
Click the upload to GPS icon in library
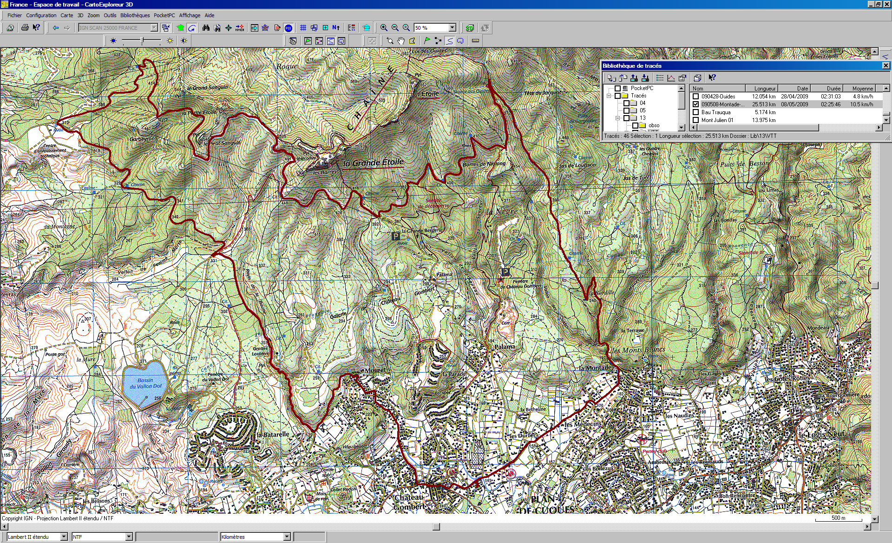pos(634,78)
